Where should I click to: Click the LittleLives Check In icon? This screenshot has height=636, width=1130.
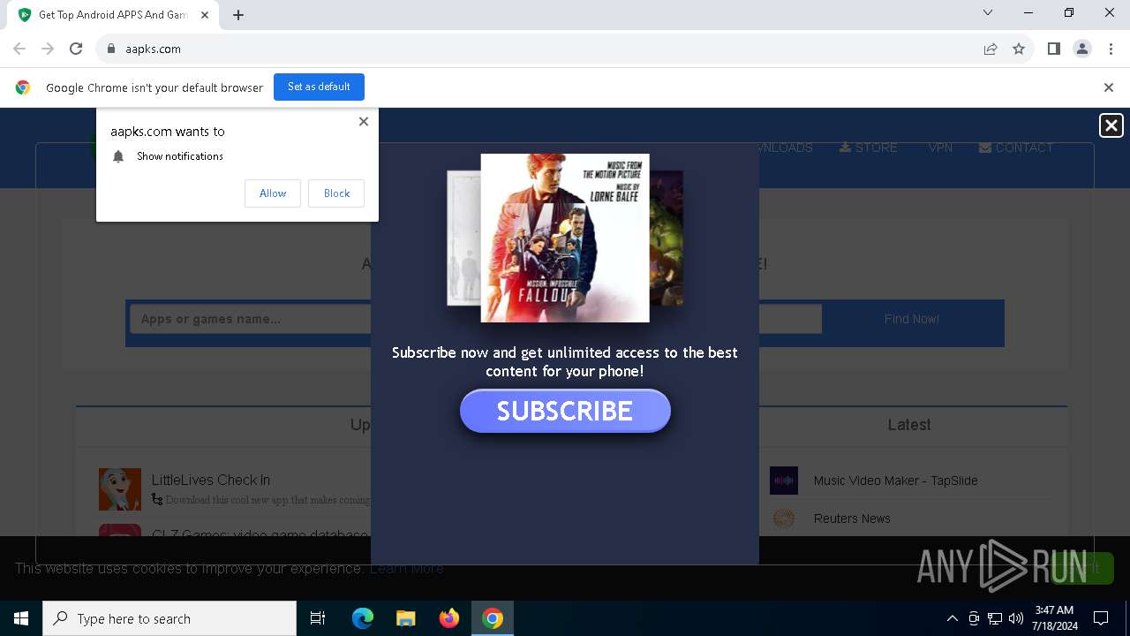120,489
